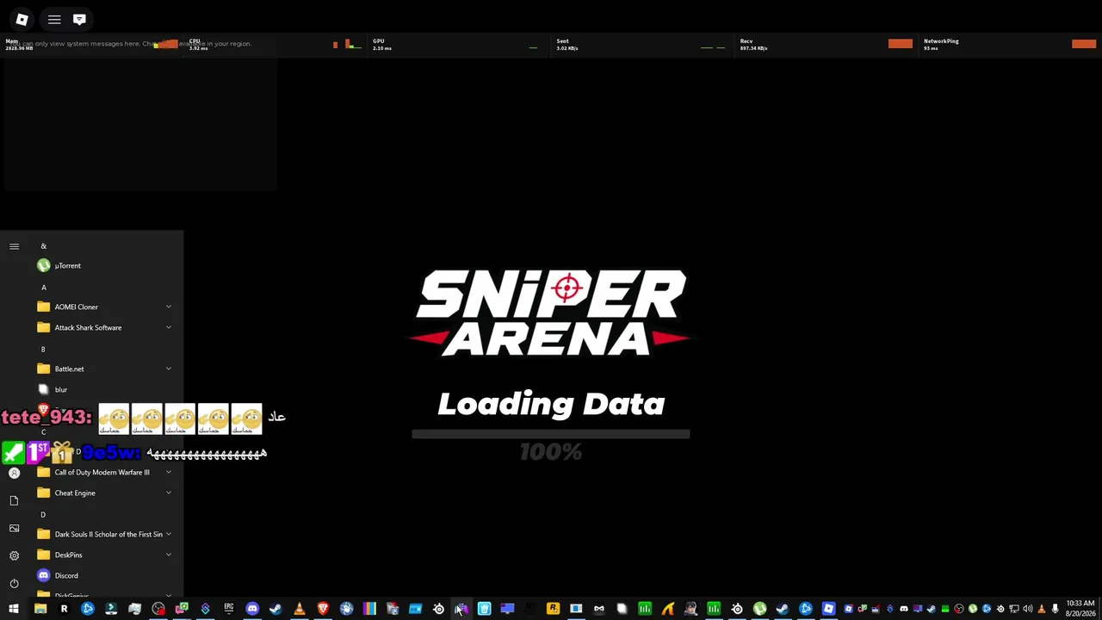Click the 'Recv' network stat
Image resolution: width=1102 pixels, height=620 pixels.
[746, 41]
